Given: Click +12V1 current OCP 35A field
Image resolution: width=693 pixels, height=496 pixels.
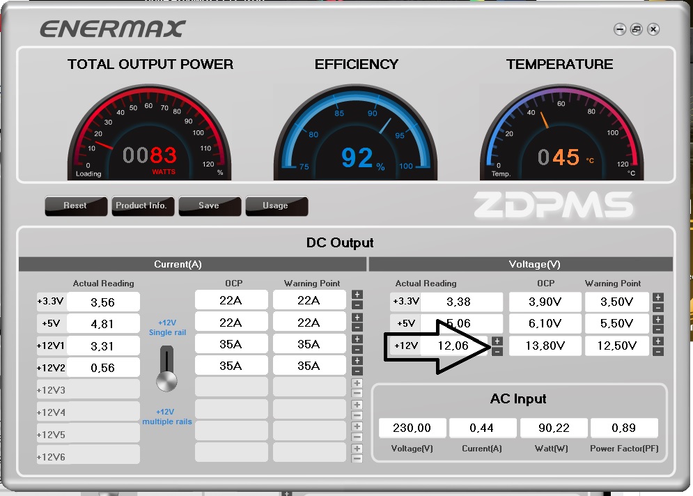Looking at the screenshot, I should pyautogui.click(x=231, y=344).
